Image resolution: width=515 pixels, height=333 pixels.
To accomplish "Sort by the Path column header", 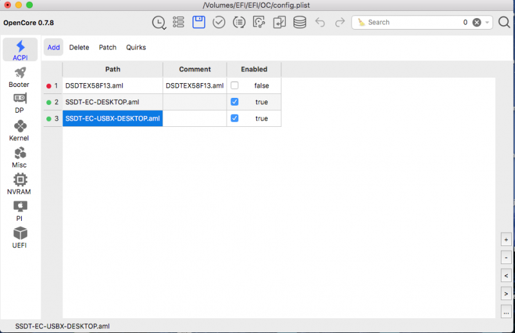I will pyautogui.click(x=113, y=70).
